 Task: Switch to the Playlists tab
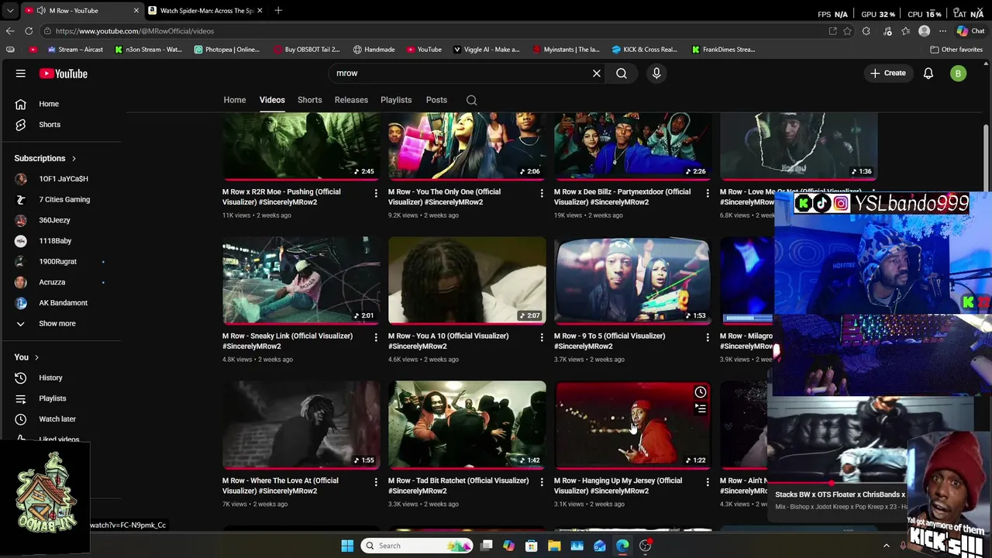point(396,100)
